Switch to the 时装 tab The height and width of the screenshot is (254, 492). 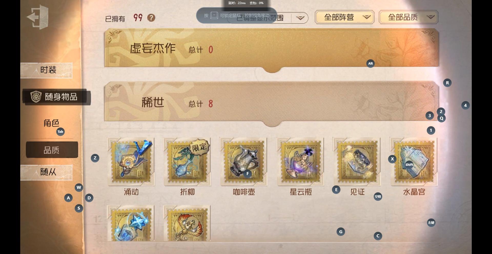pos(46,70)
